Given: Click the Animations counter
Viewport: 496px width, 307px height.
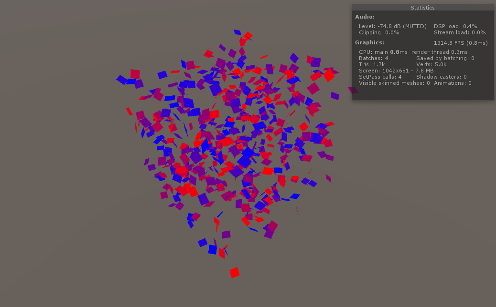Looking at the screenshot, I should [452, 82].
